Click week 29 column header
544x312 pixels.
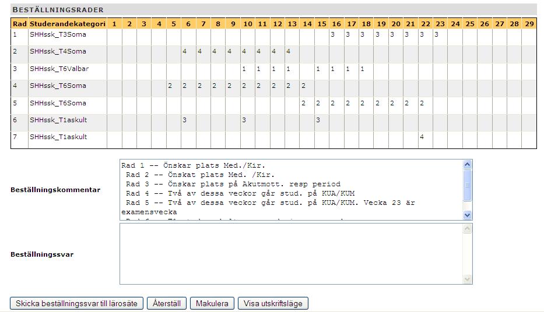(x=529, y=23)
